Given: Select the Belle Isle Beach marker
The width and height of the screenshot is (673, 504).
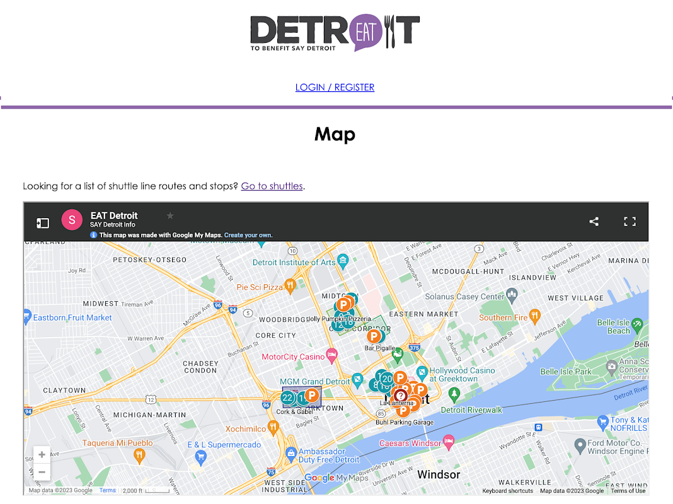Looking at the screenshot, I should pos(637,325).
